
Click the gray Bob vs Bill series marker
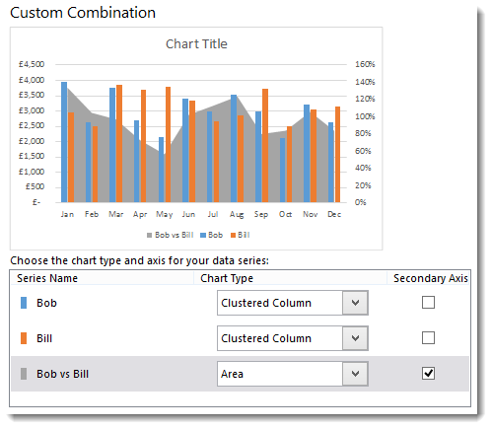point(24,374)
